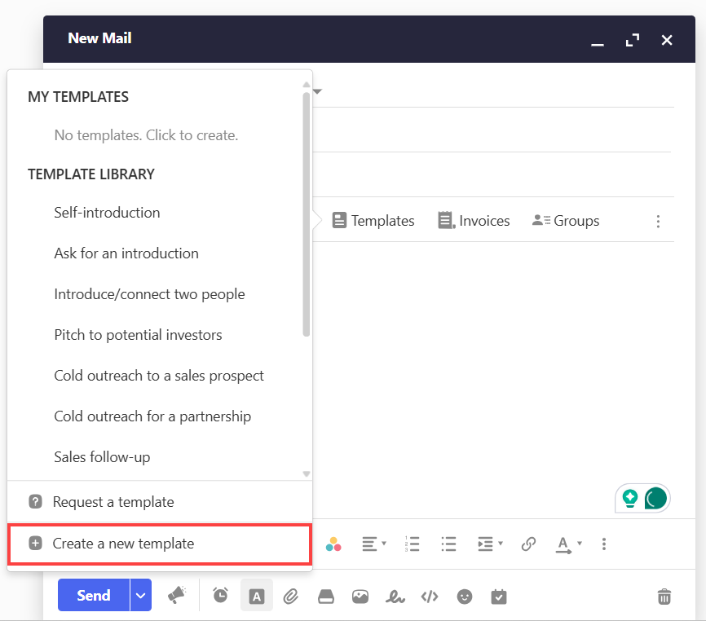Set a reminder with alarm clock icon
This screenshot has width=706, height=621.
(x=220, y=596)
